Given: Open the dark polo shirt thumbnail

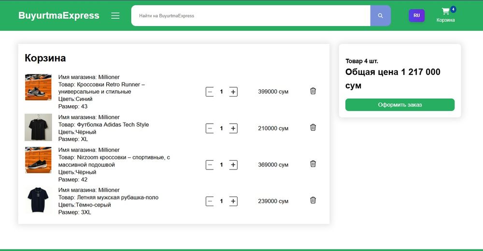Looking at the screenshot, I should (x=38, y=200).
